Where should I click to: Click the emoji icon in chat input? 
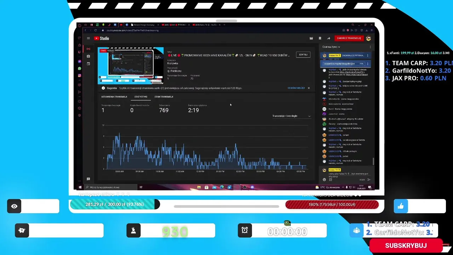point(324,180)
